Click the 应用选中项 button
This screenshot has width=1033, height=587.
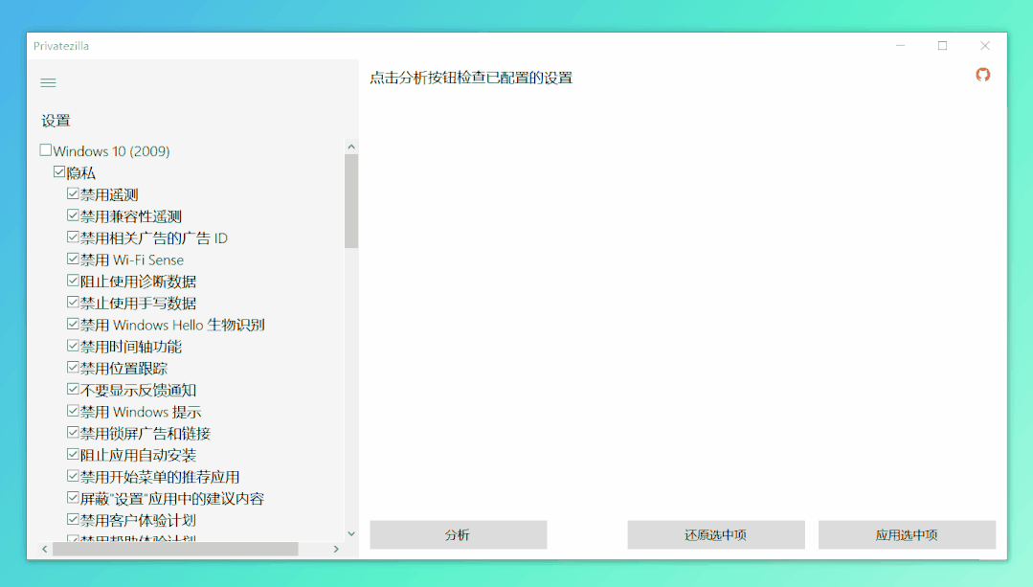(x=907, y=535)
